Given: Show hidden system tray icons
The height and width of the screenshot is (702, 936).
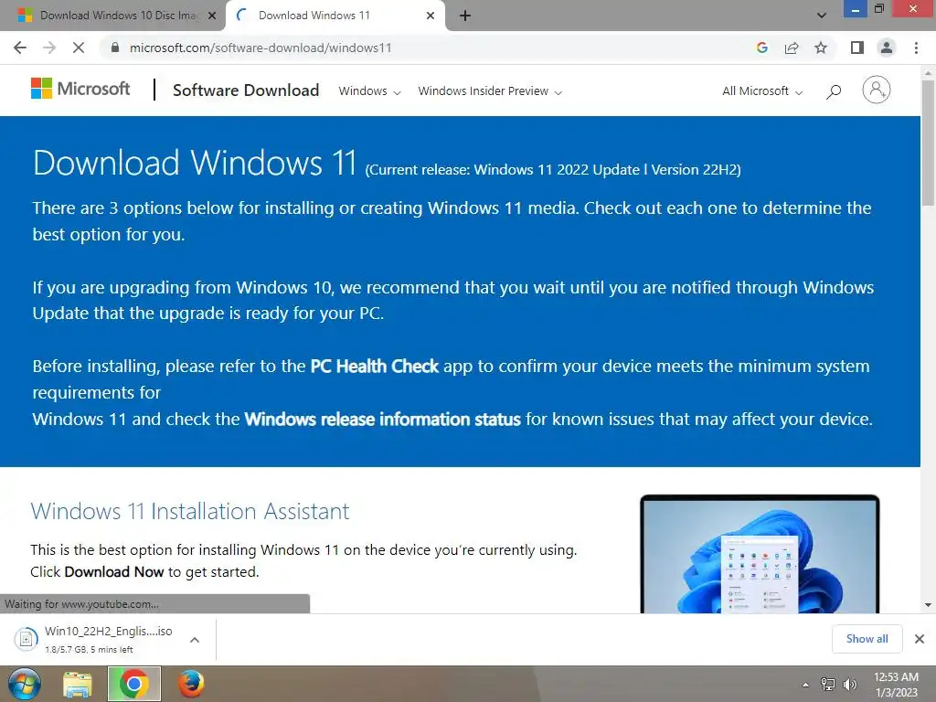Looking at the screenshot, I should [x=805, y=685].
